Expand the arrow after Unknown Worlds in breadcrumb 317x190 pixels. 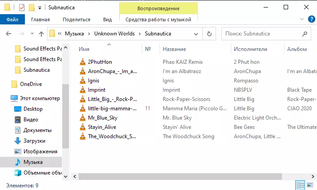140,34
